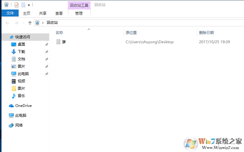Click the deletion date 2017/10/25 19:39
This screenshot has width=244, height=152.
pos(214,42)
